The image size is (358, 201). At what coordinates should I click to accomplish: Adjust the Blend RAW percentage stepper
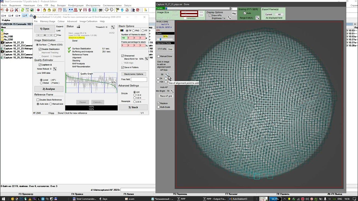(146, 59)
